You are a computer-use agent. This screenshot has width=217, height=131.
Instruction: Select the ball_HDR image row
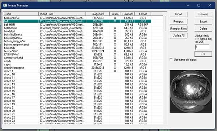(77, 25)
